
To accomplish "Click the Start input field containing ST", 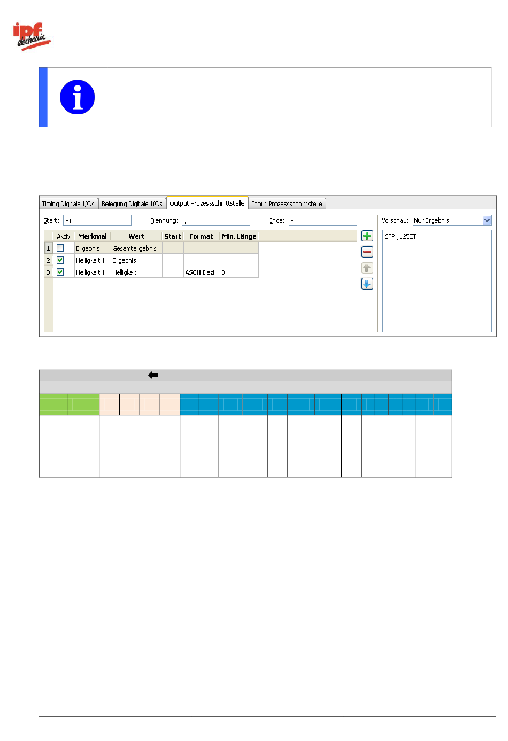I will (97, 221).
